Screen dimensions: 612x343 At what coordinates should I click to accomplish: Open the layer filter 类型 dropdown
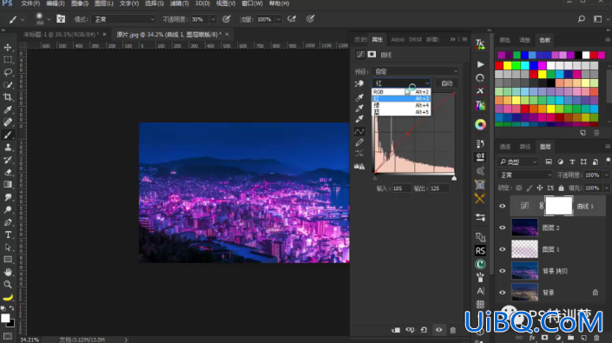518,162
